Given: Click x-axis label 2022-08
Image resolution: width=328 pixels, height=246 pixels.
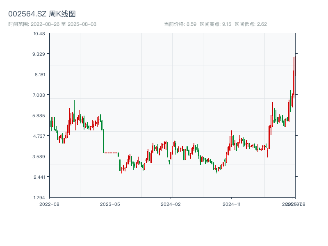Looking at the screenshot, I should click(49, 204).
